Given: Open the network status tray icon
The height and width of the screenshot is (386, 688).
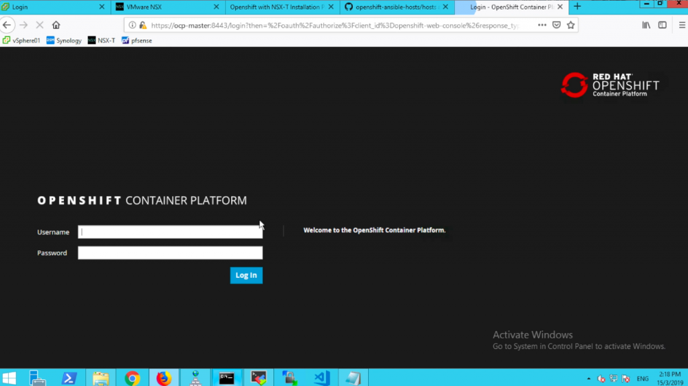Looking at the screenshot, I should click(613, 378).
